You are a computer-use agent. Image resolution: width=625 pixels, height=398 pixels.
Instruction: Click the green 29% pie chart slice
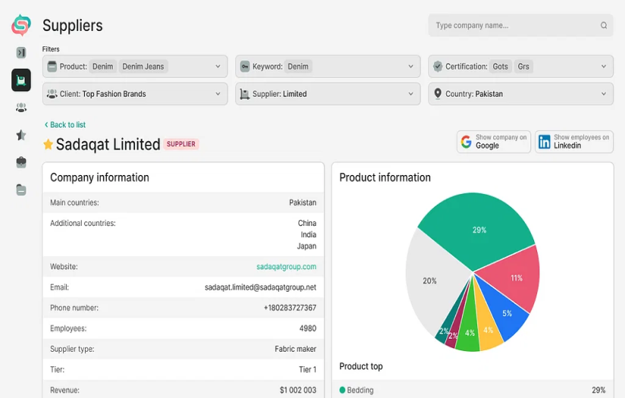point(476,230)
